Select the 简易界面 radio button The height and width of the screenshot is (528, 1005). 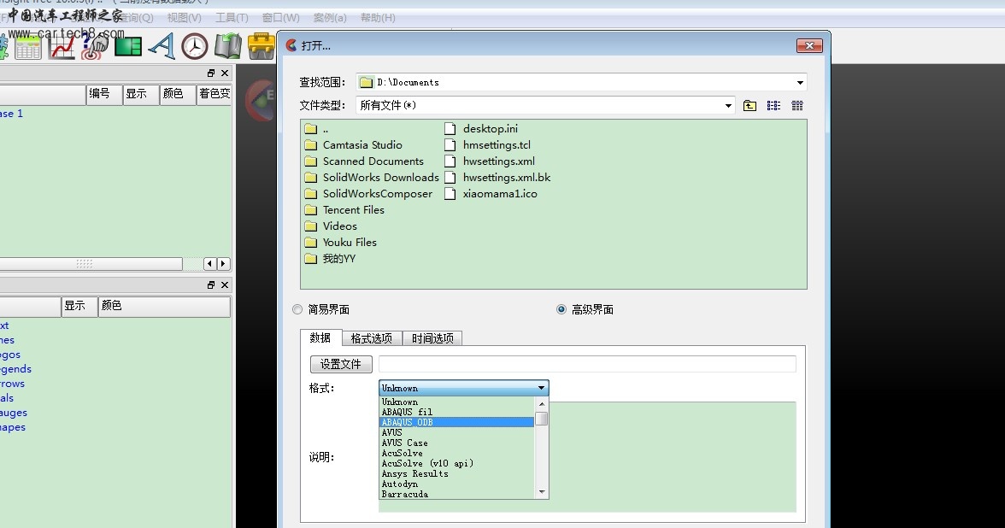tap(297, 309)
